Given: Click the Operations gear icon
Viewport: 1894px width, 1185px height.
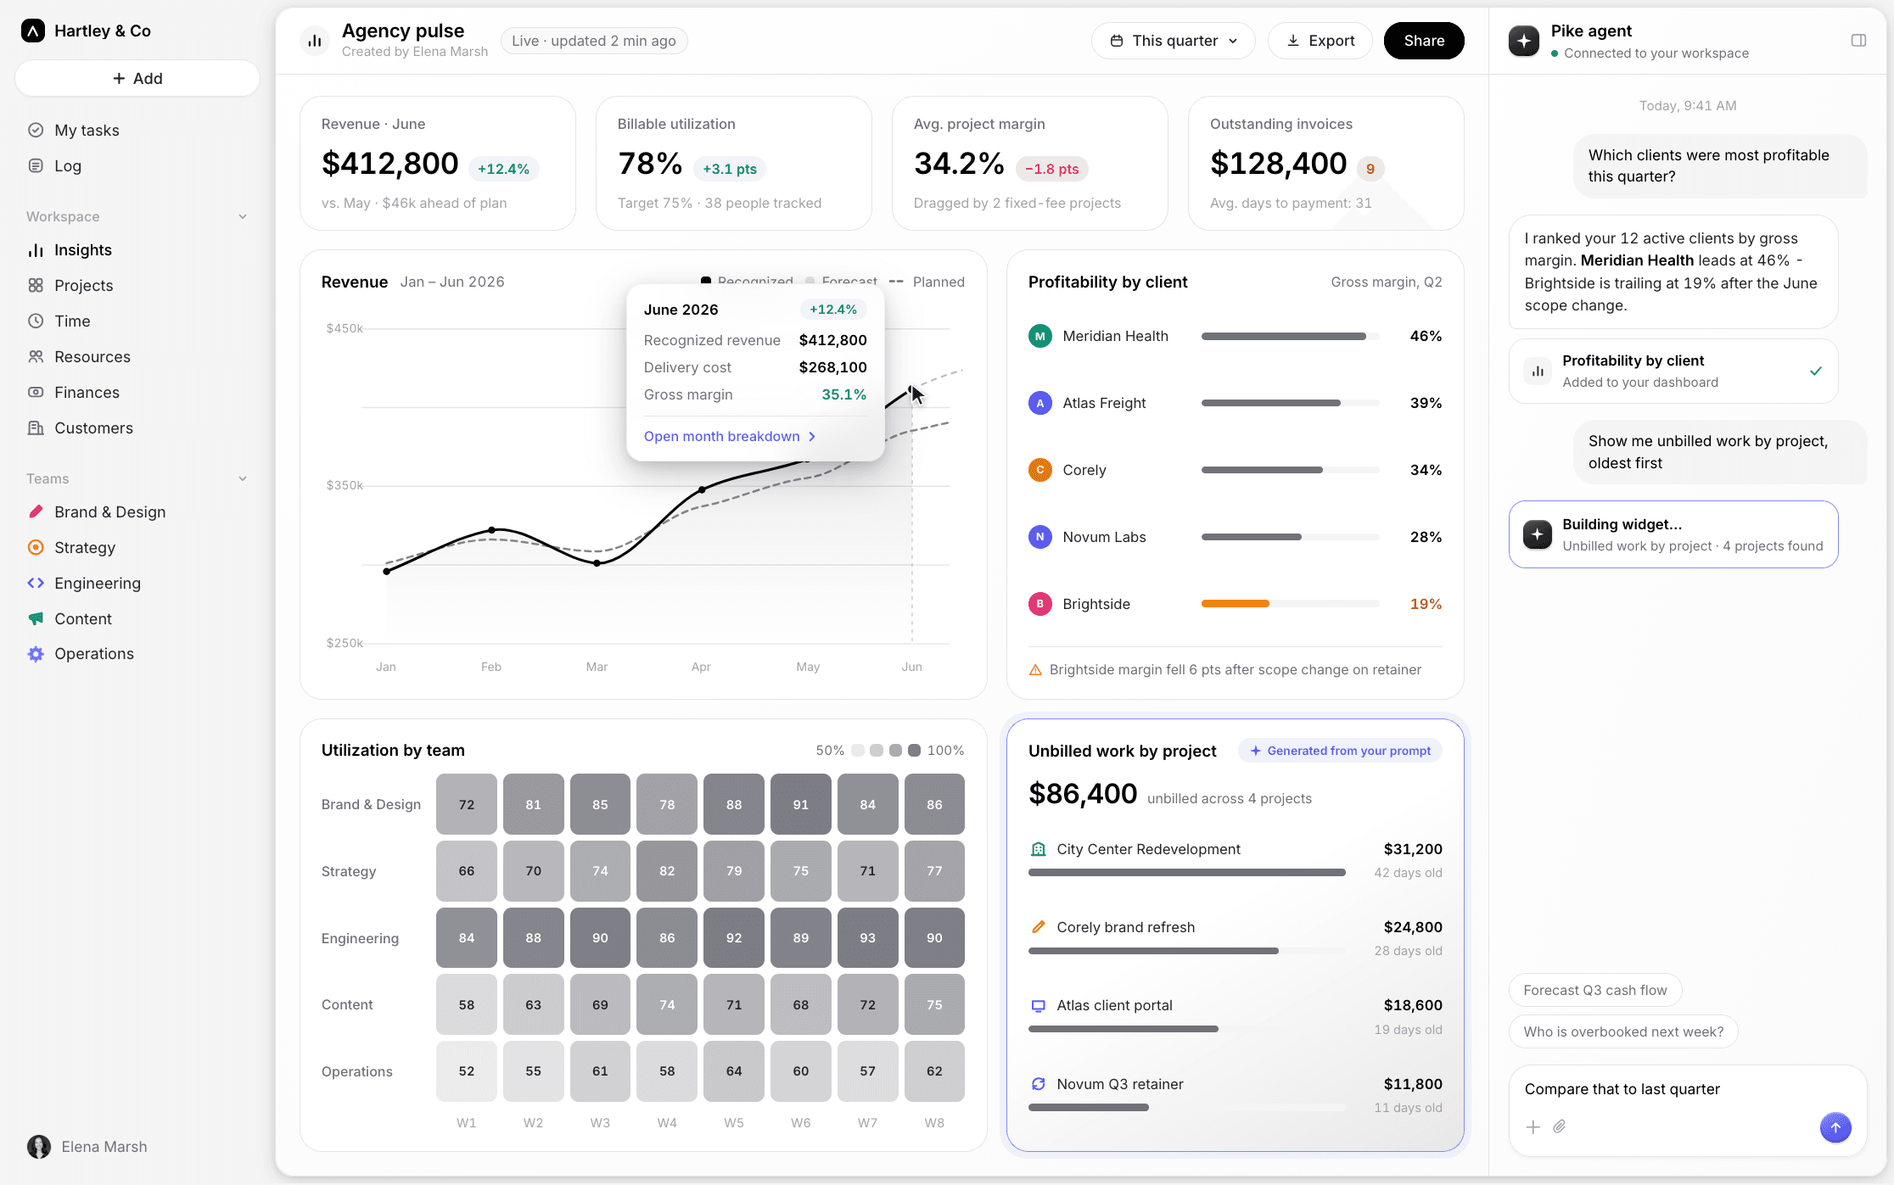Looking at the screenshot, I should (x=36, y=654).
